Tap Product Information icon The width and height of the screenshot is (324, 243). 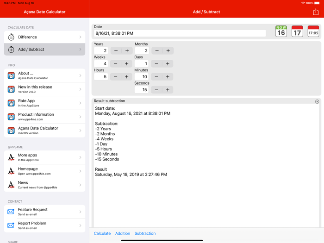click(x=11, y=117)
